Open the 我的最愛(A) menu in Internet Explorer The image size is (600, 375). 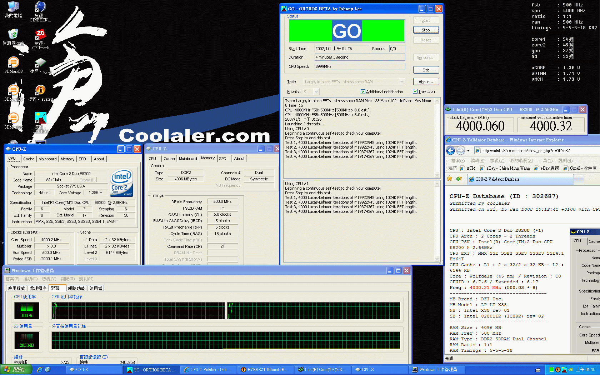click(x=521, y=161)
